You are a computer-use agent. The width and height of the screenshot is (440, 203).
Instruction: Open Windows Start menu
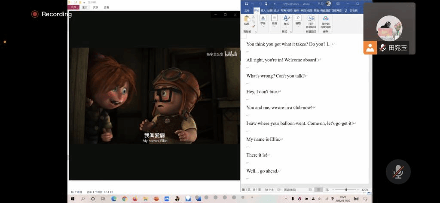pyautogui.click(x=72, y=199)
